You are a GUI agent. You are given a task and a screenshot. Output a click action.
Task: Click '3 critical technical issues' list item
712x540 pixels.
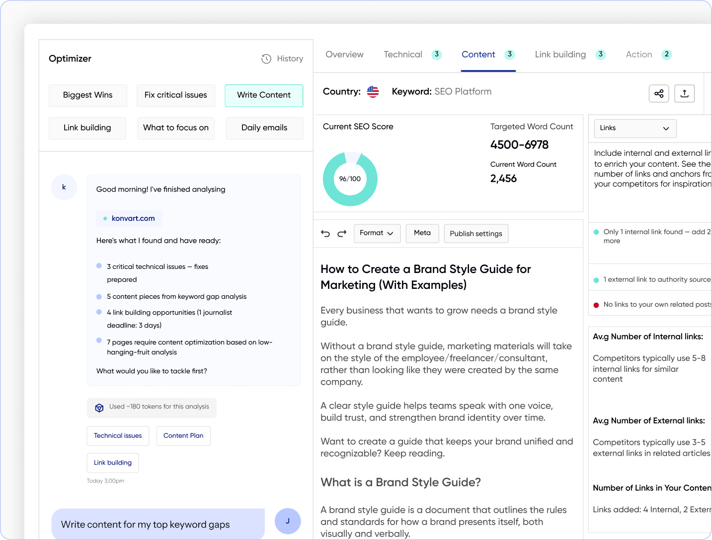[158, 273]
